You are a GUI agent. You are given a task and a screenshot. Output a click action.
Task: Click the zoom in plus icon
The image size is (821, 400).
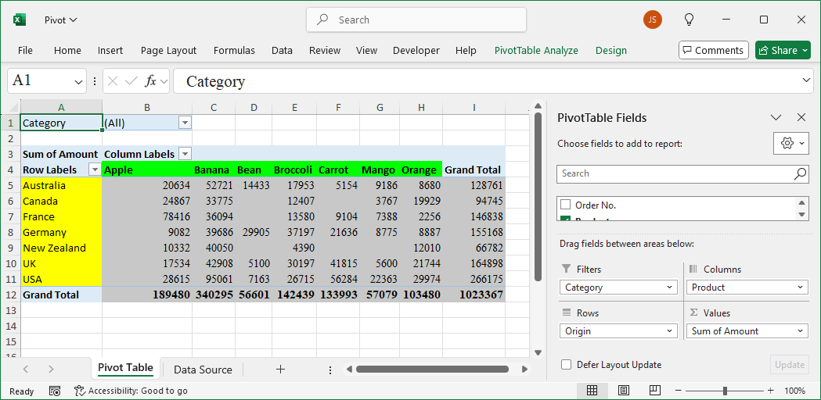click(x=772, y=391)
